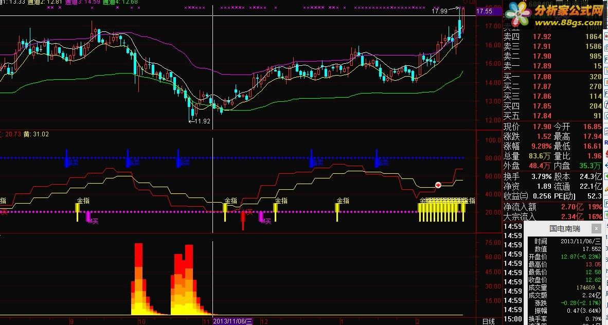Click the 收益(三) 0.256 value
Screen dimensions: 608x325
pos(543,196)
